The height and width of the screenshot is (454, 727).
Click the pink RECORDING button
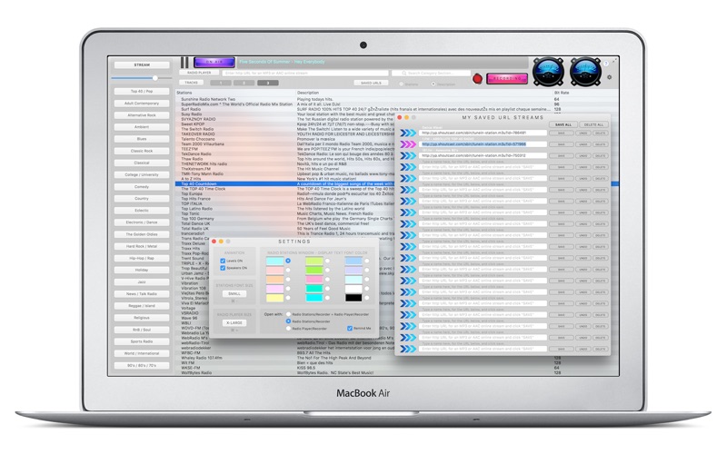tap(507, 79)
